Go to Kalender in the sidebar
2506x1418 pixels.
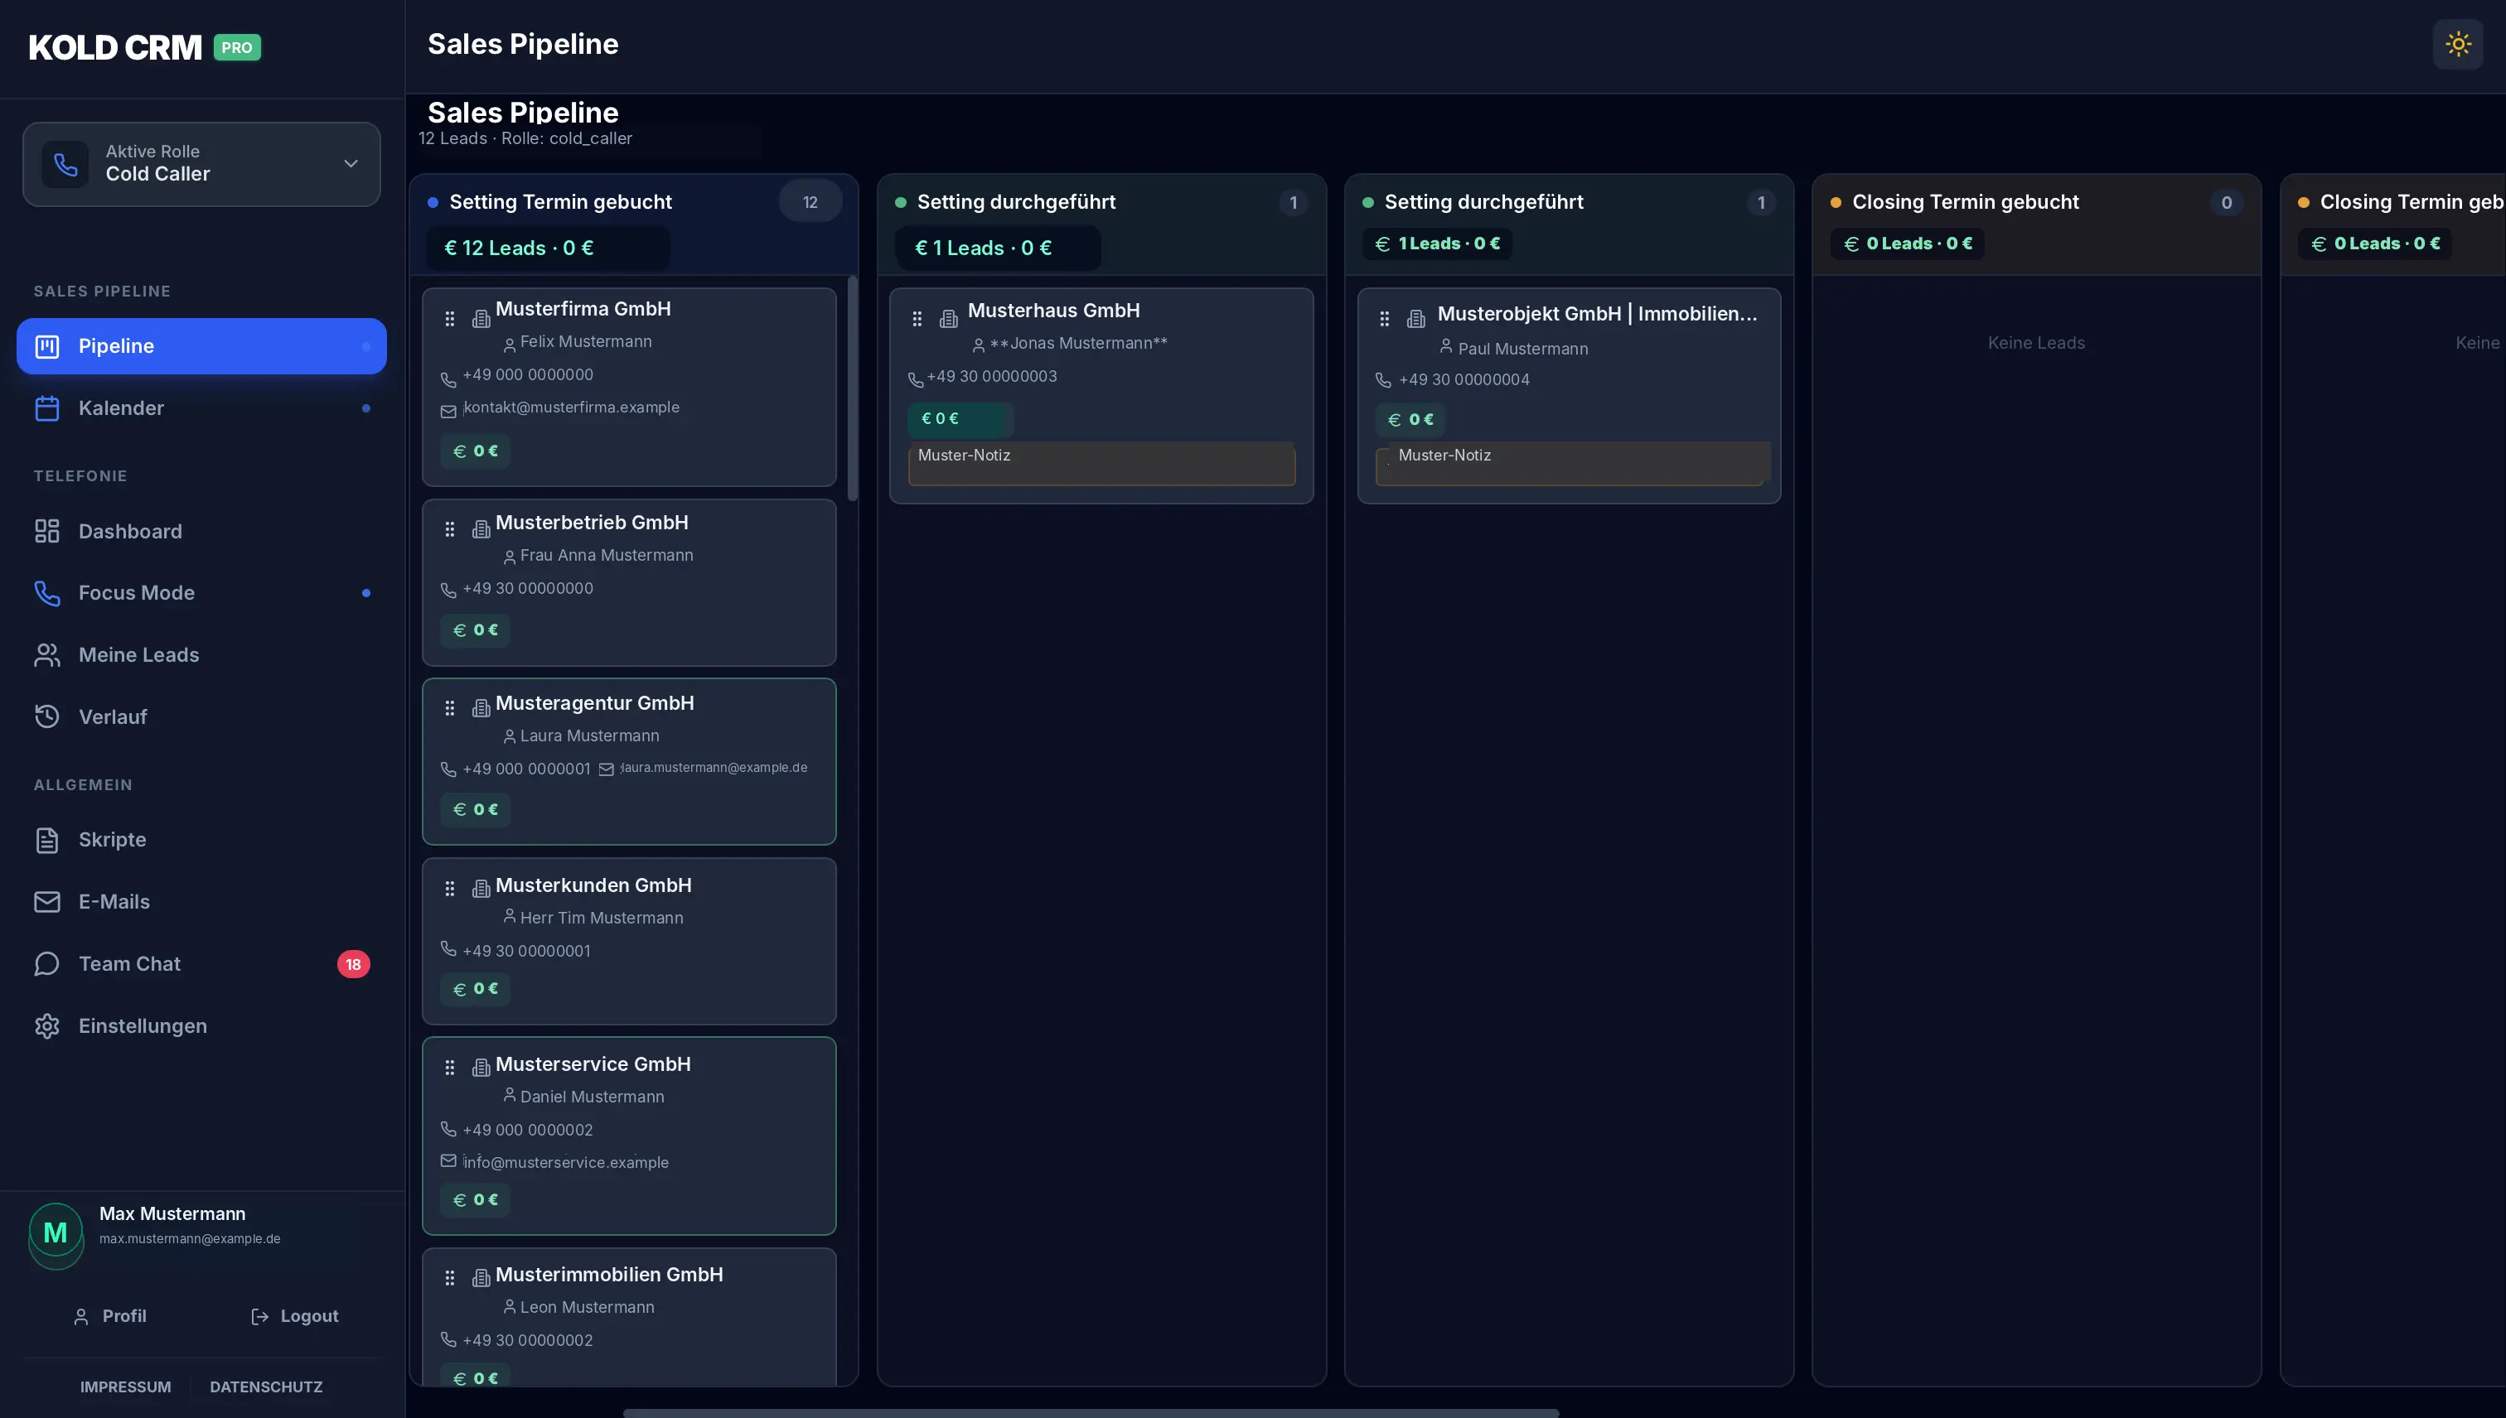point(201,408)
